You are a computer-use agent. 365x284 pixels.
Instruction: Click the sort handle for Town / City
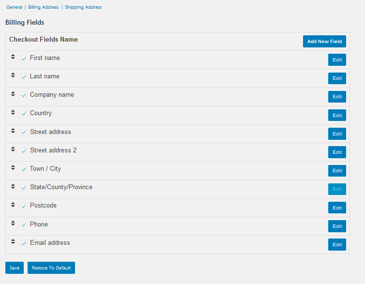pos(13,168)
